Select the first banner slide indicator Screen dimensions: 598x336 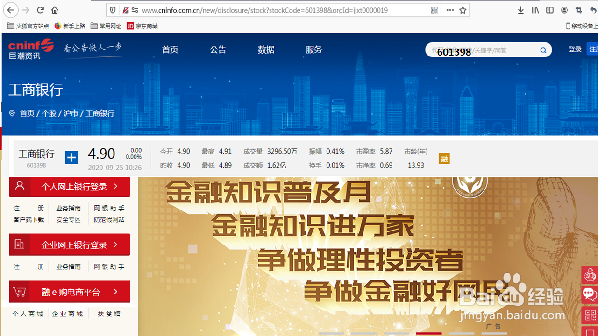tap(331, 333)
